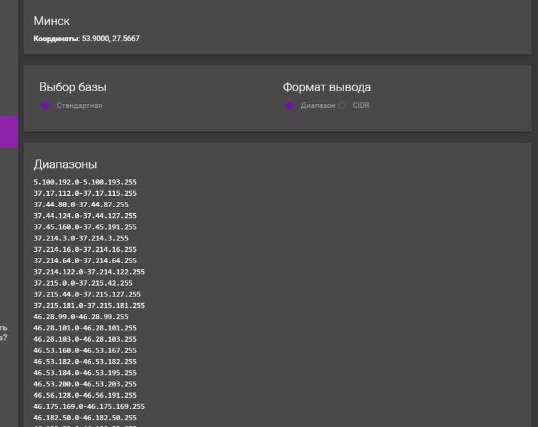The height and width of the screenshot is (427, 538).
Task: Click the 46.56.128.0-46.56.191.255 entry
Action: (85, 395)
